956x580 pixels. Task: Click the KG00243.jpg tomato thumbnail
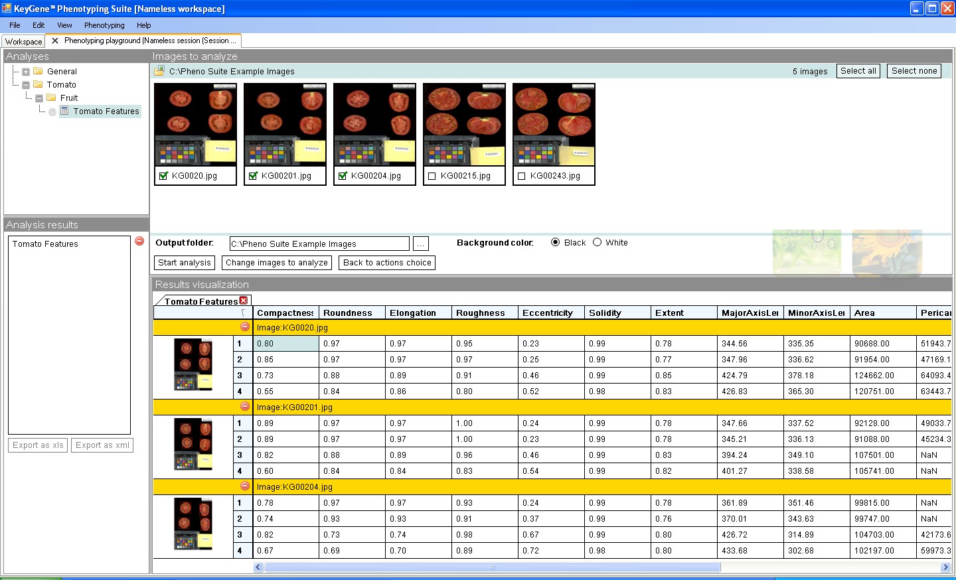(x=554, y=125)
